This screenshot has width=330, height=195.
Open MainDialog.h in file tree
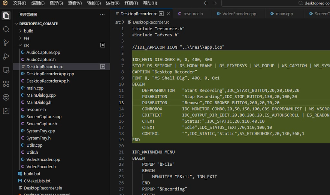coord(61,102)
